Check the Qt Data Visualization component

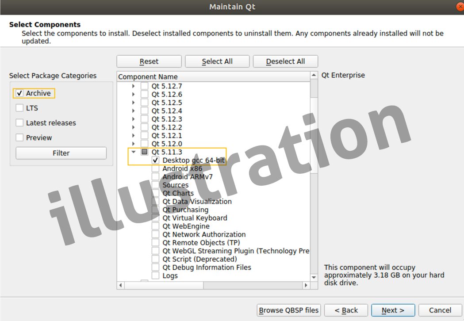click(155, 202)
